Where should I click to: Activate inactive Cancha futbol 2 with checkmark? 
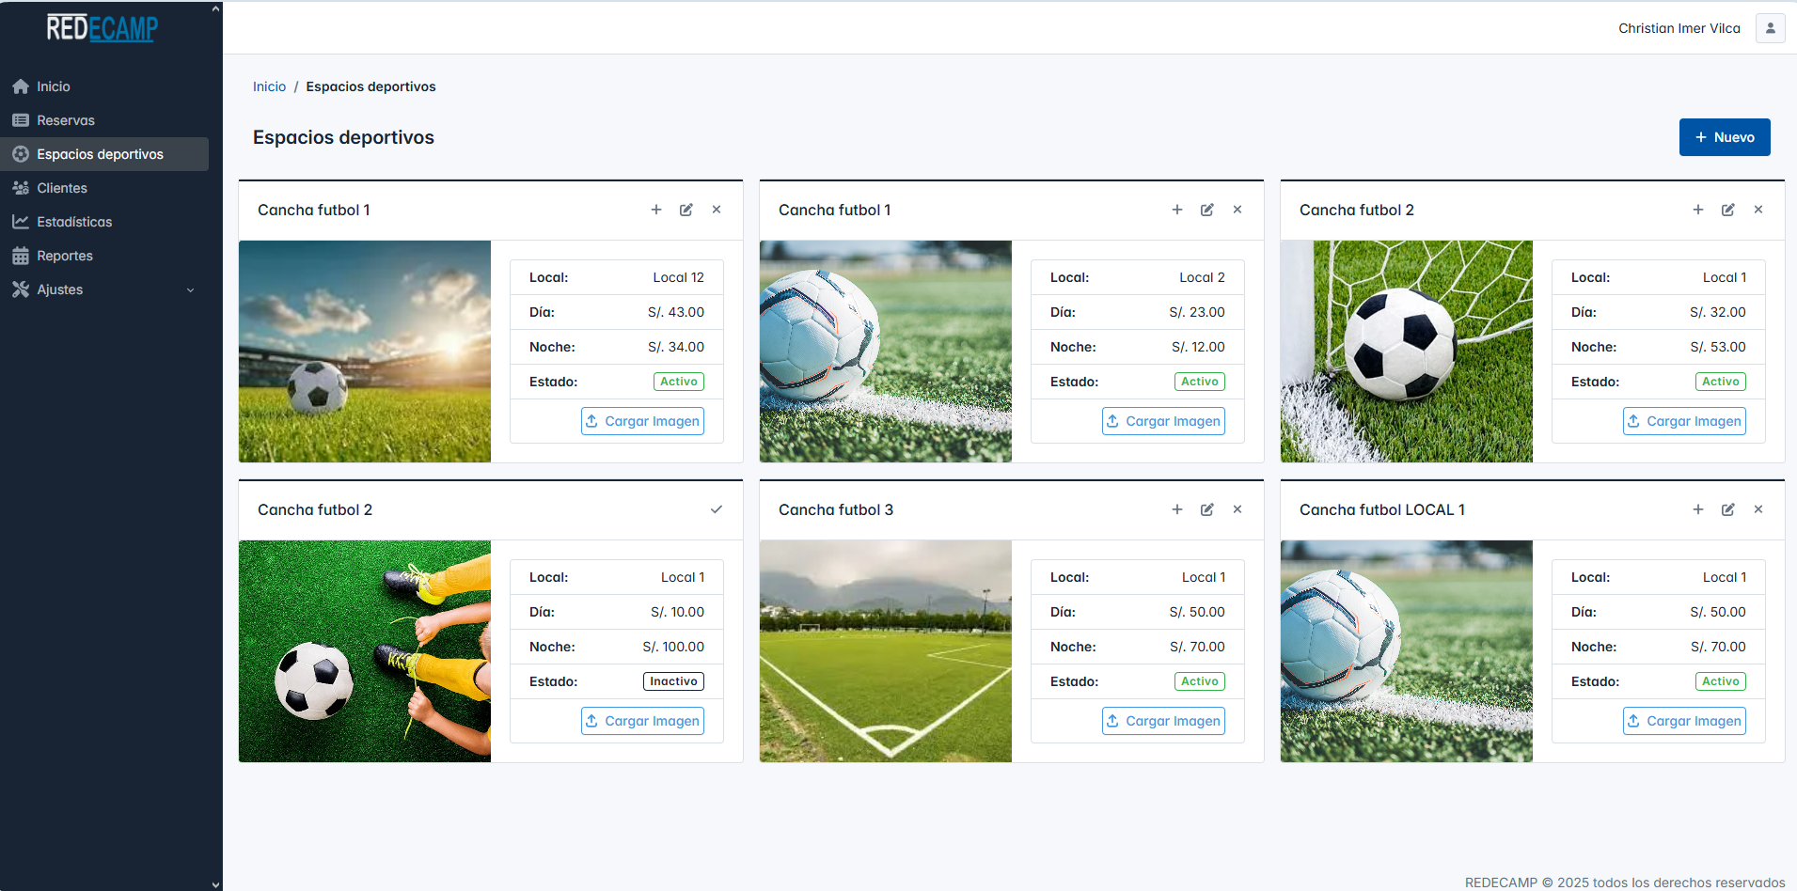pos(716,509)
